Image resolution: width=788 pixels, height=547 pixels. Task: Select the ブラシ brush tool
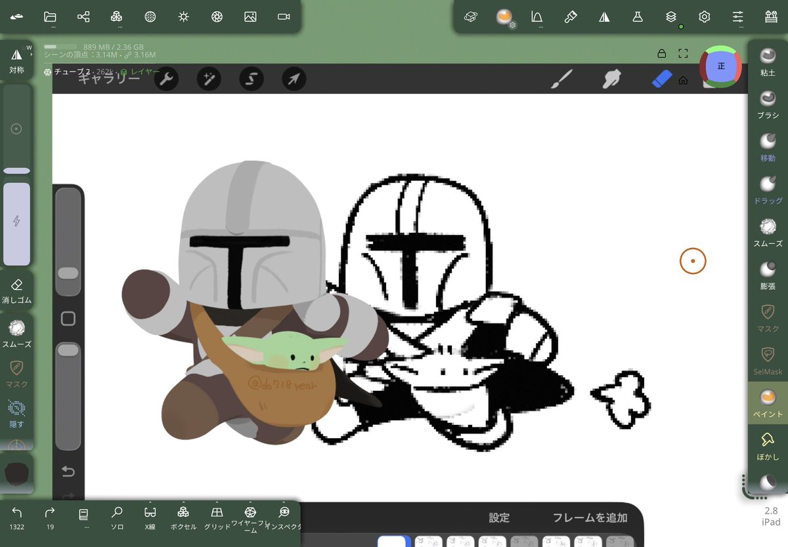(x=768, y=104)
